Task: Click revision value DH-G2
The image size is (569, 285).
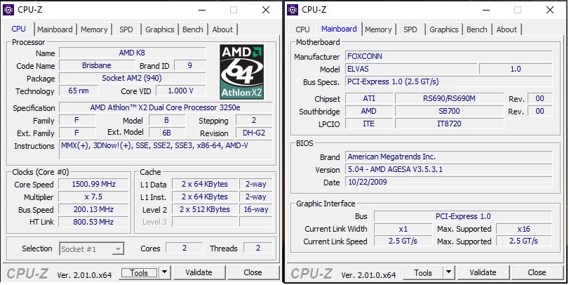Action: [x=254, y=133]
